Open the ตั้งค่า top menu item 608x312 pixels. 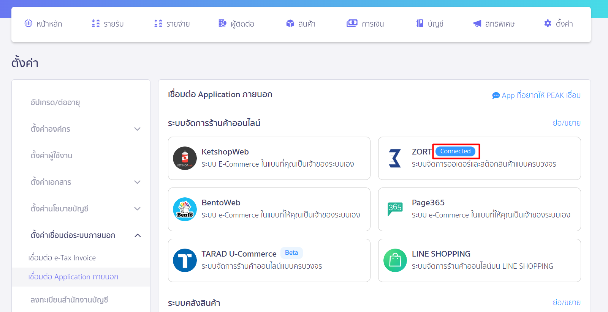pyautogui.click(x=559, y=24)
